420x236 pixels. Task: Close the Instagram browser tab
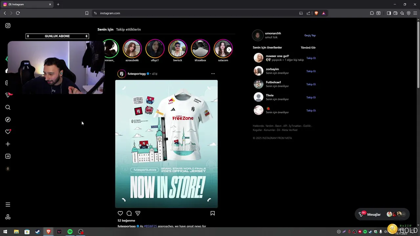[50, 4]
